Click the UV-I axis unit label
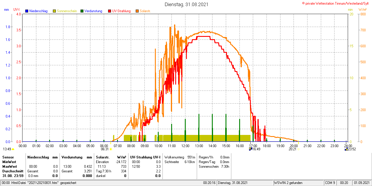This screenshot has width=372, height=186. tap(17, 10)
